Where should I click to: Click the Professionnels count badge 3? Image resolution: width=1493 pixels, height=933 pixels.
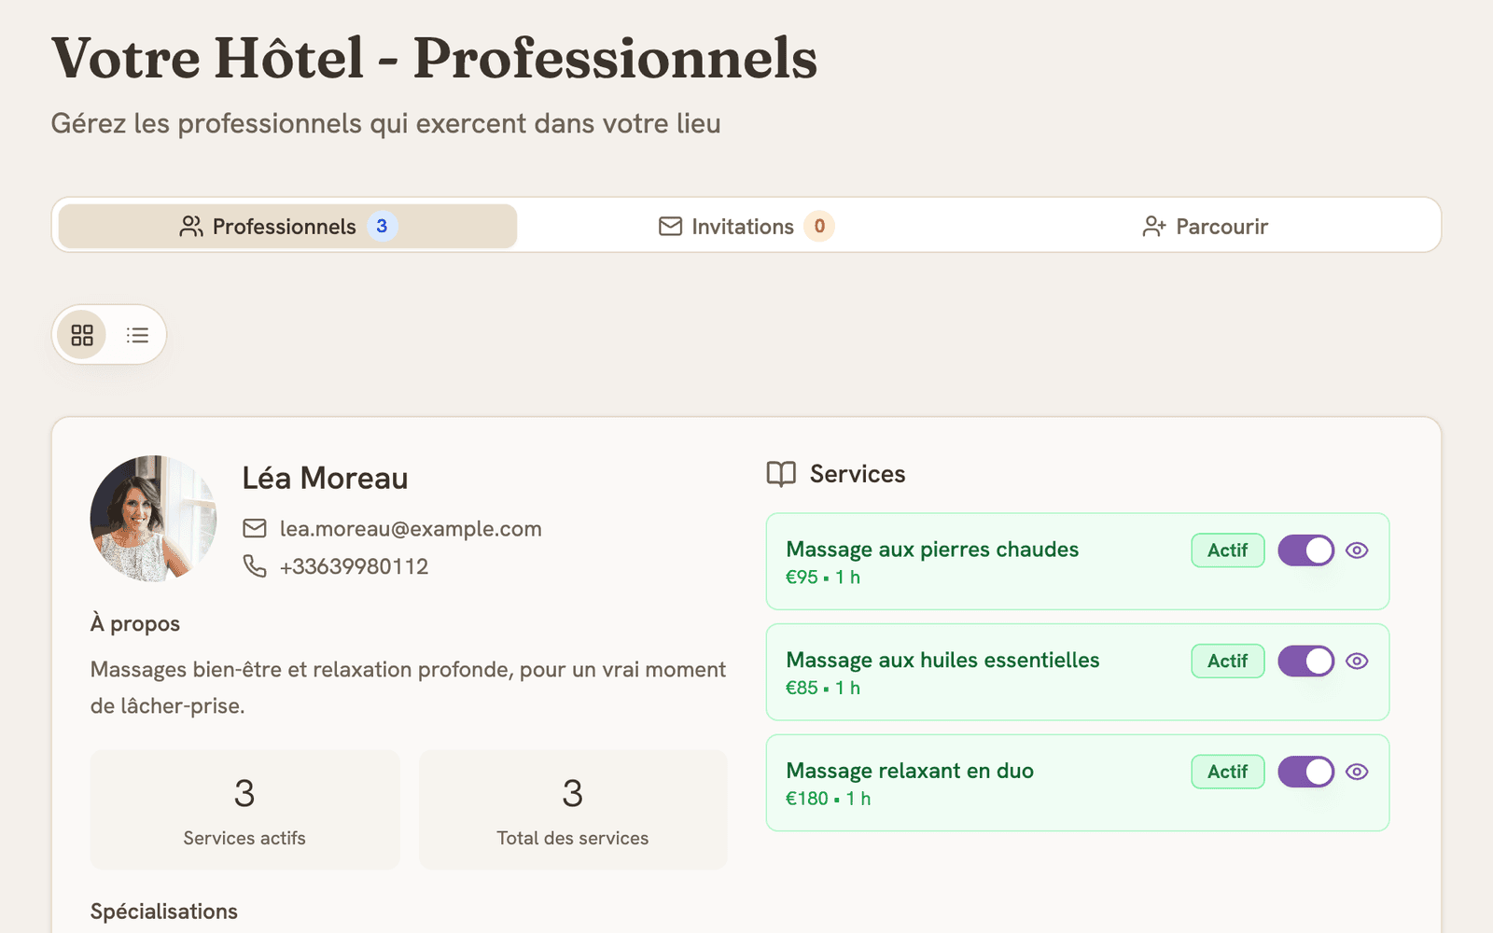click(x=382, y=226)
